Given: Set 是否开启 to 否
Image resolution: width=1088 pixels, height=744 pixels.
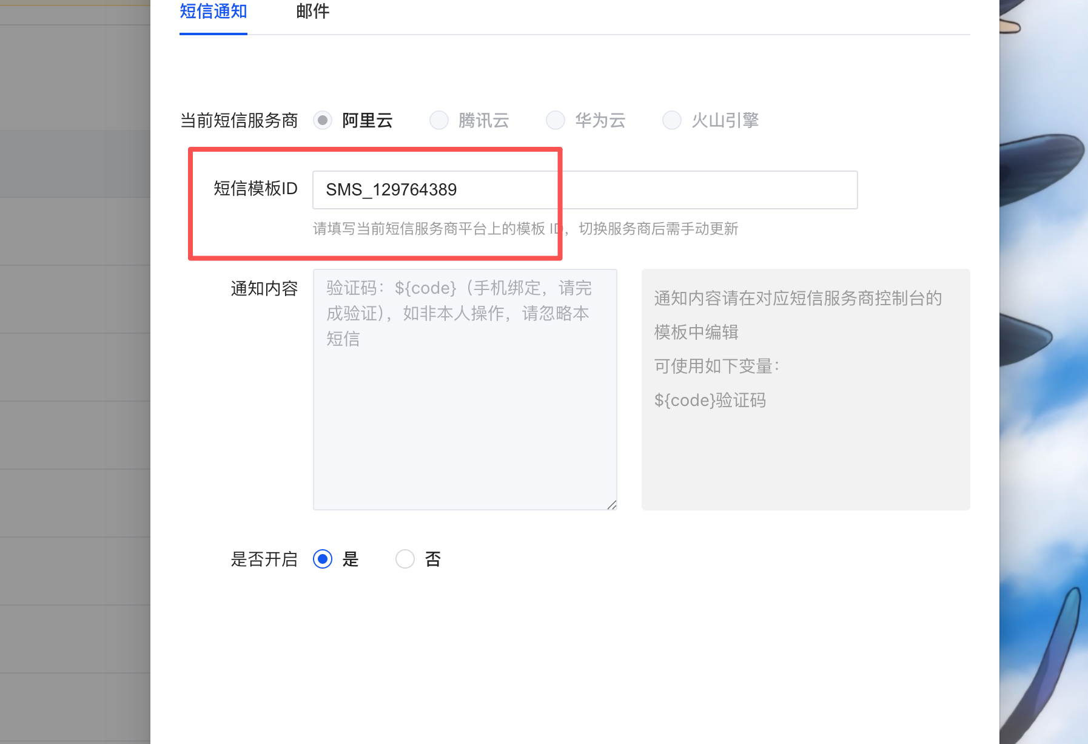Looking at the screenshot, I should [405, 559].
